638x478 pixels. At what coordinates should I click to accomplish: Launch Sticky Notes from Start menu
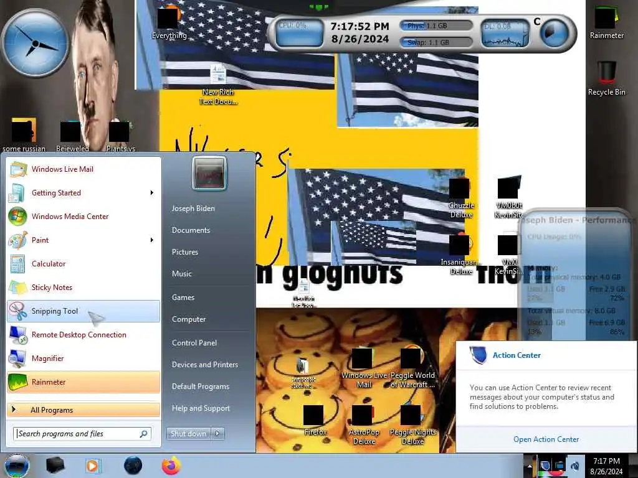(83, 288)
